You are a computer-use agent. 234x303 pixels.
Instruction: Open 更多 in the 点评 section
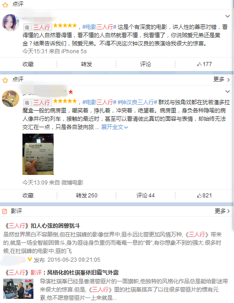222,79
